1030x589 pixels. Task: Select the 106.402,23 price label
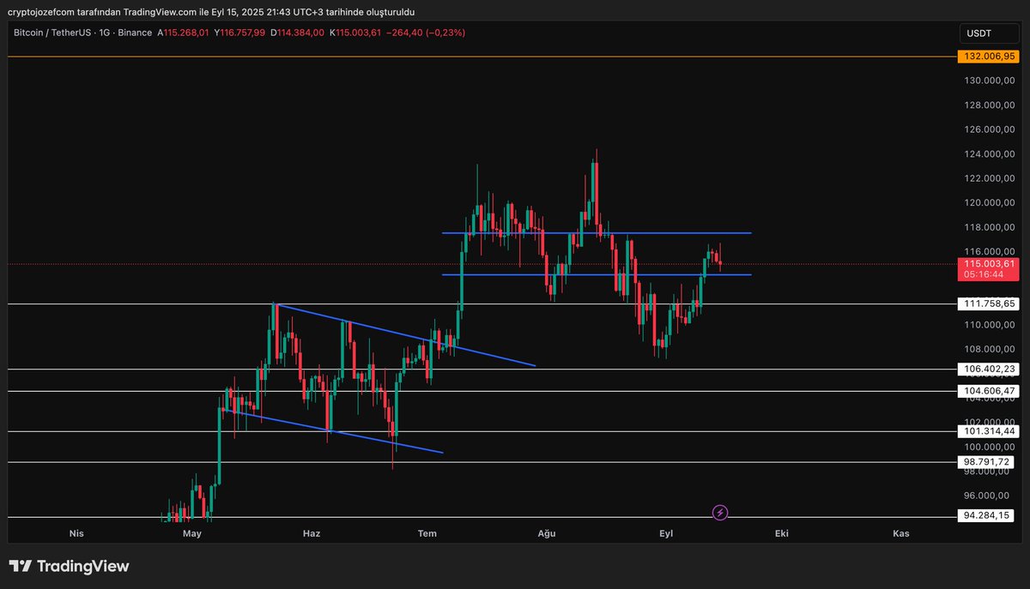click(987, 370)
